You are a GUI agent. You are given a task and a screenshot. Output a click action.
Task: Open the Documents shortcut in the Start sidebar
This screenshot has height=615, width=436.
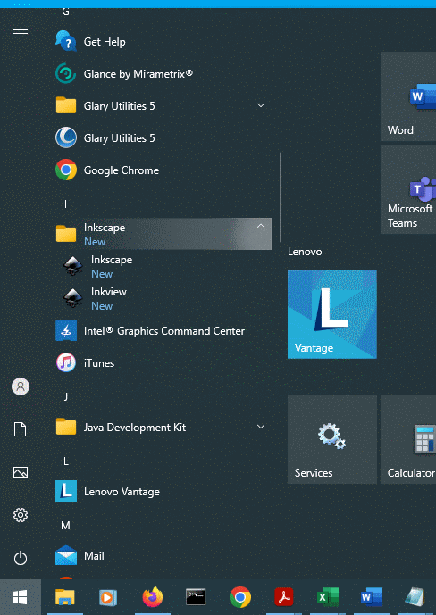click(x=21, y=429)
